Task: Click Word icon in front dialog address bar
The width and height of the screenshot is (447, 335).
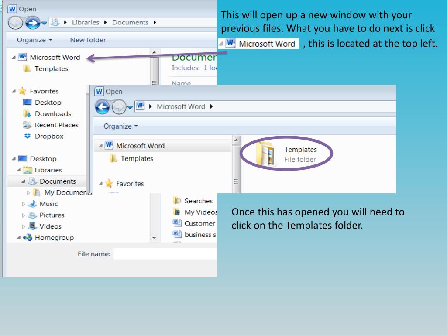Action: (x=140, y=106)
